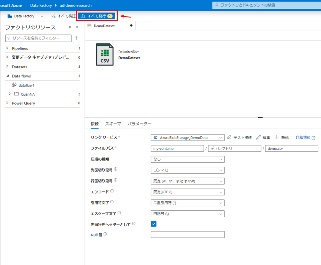Switch to the スキーマ tab
Image resolution: width=321 pixels, height=265 pixels.
click(113, 124)
